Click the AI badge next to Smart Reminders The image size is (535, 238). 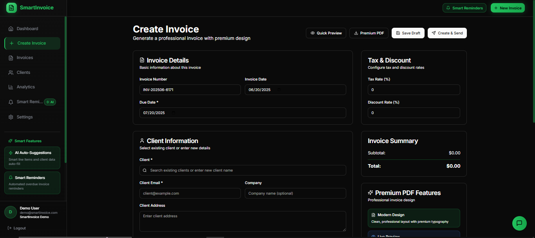click(x=50, y=102)
